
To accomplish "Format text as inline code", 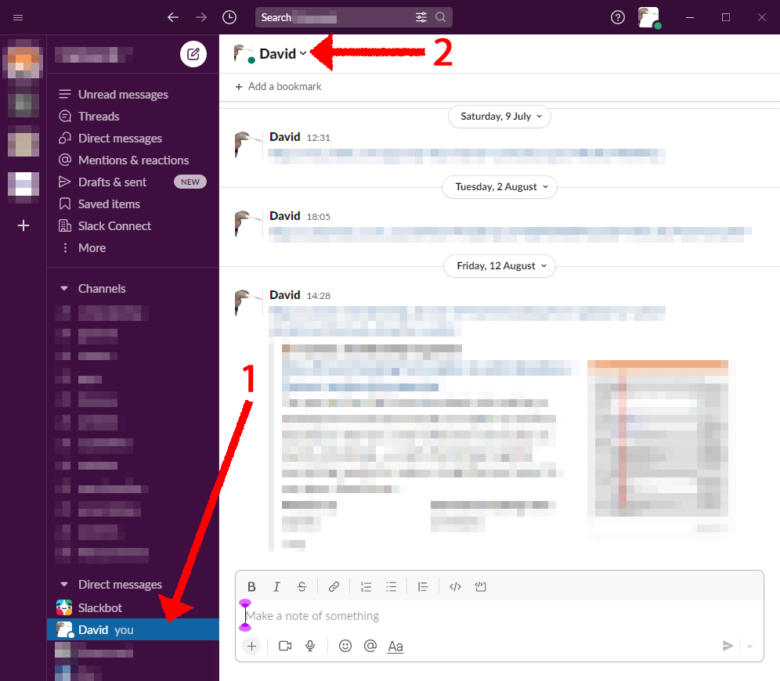I will click(455, 586).
